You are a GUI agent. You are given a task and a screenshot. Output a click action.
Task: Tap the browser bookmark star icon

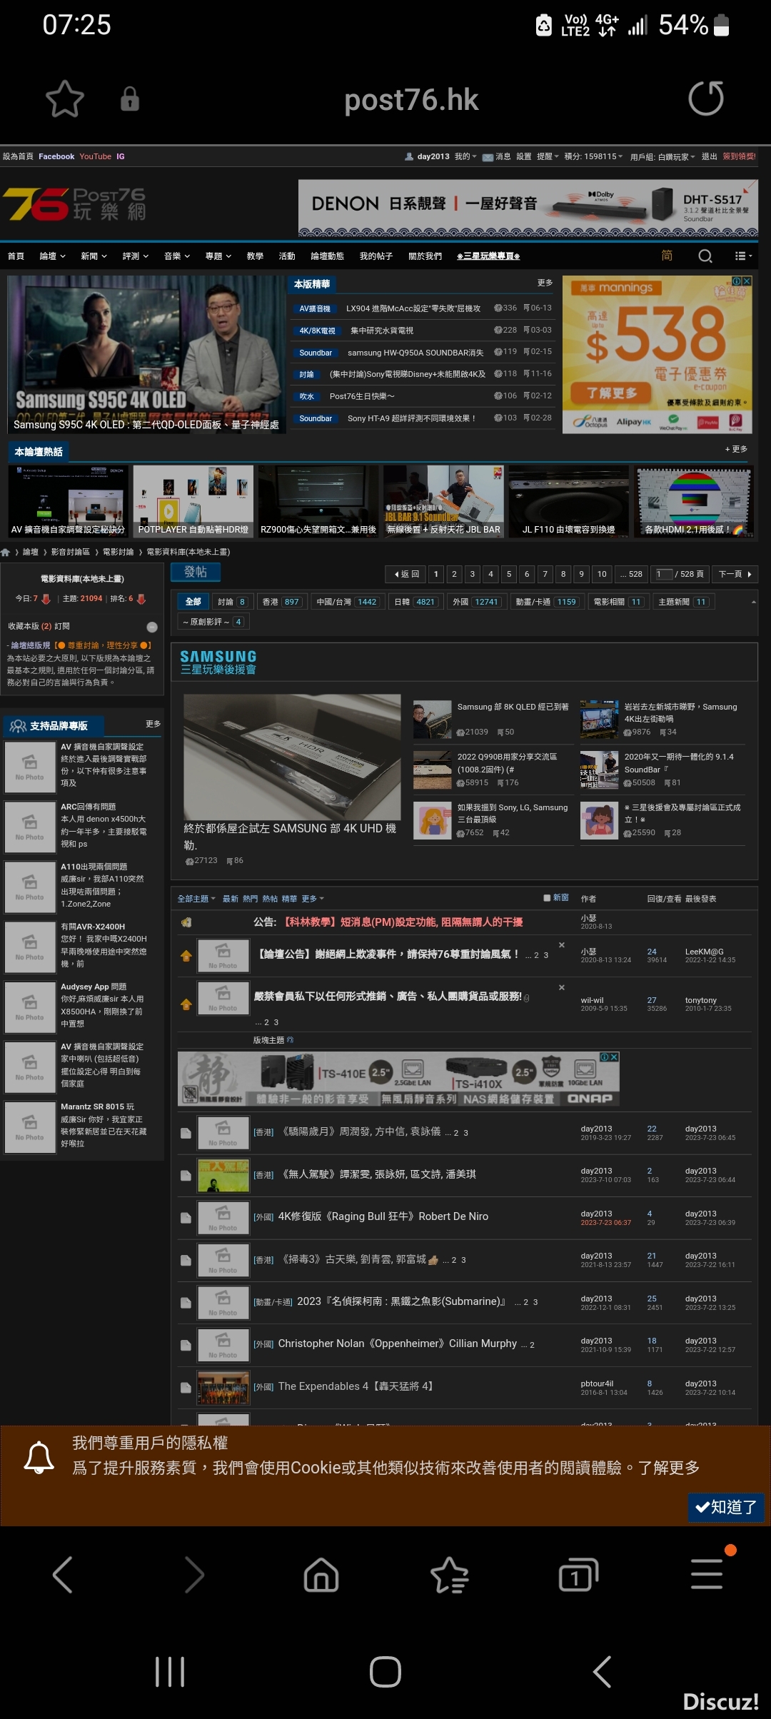pos(65,99)
